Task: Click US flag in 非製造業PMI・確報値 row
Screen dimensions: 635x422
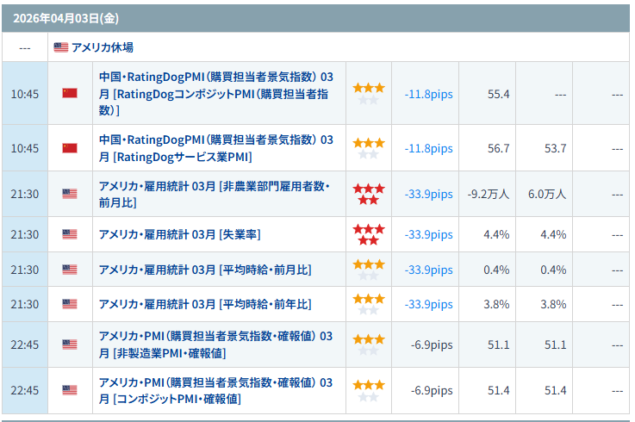Action: pos(70,344)
